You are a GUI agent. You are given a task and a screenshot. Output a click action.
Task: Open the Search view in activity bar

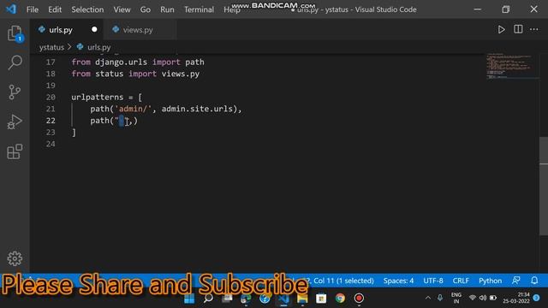15,62
